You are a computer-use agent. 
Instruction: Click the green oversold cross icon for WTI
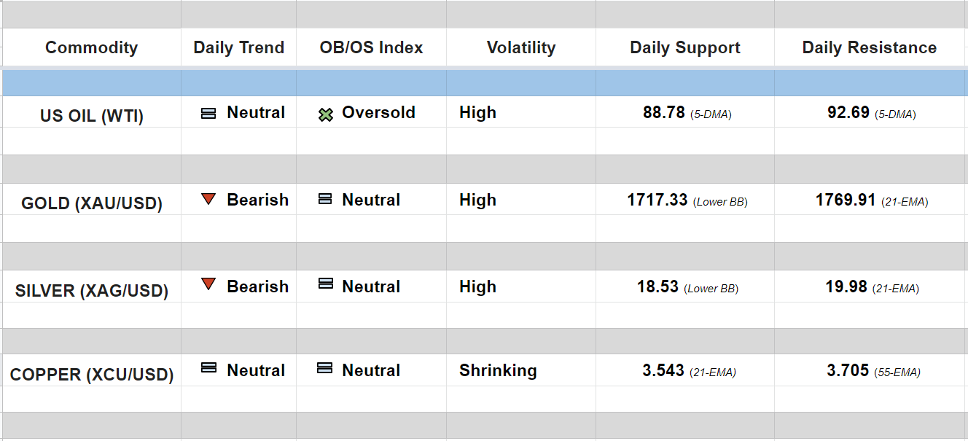point(326,114)
